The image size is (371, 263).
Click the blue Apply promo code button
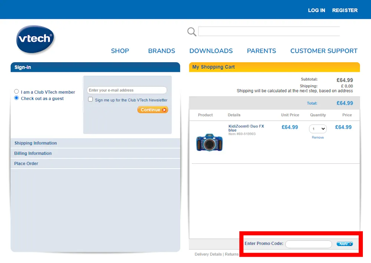click(345, 244)
